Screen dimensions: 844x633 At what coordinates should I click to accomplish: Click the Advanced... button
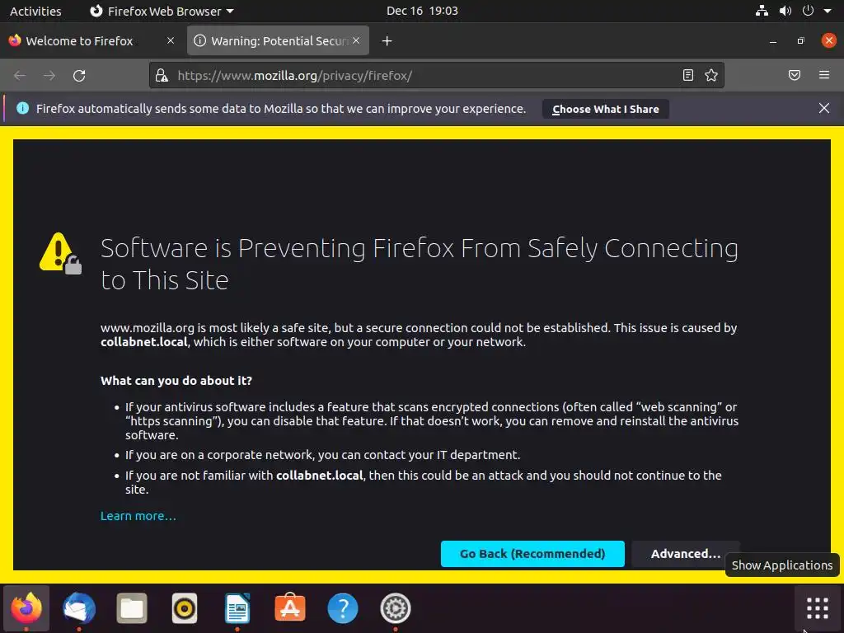pyautogui.click(x=685, y=553)
